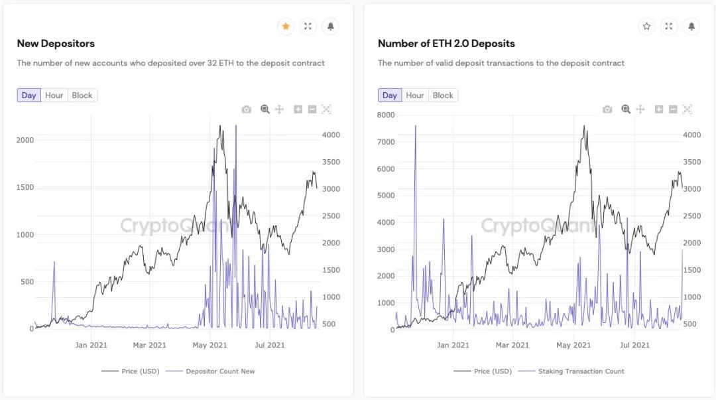Zoom in on New Depositors chart
Screen dimensions: 716x400
click(x=298, y=109)
